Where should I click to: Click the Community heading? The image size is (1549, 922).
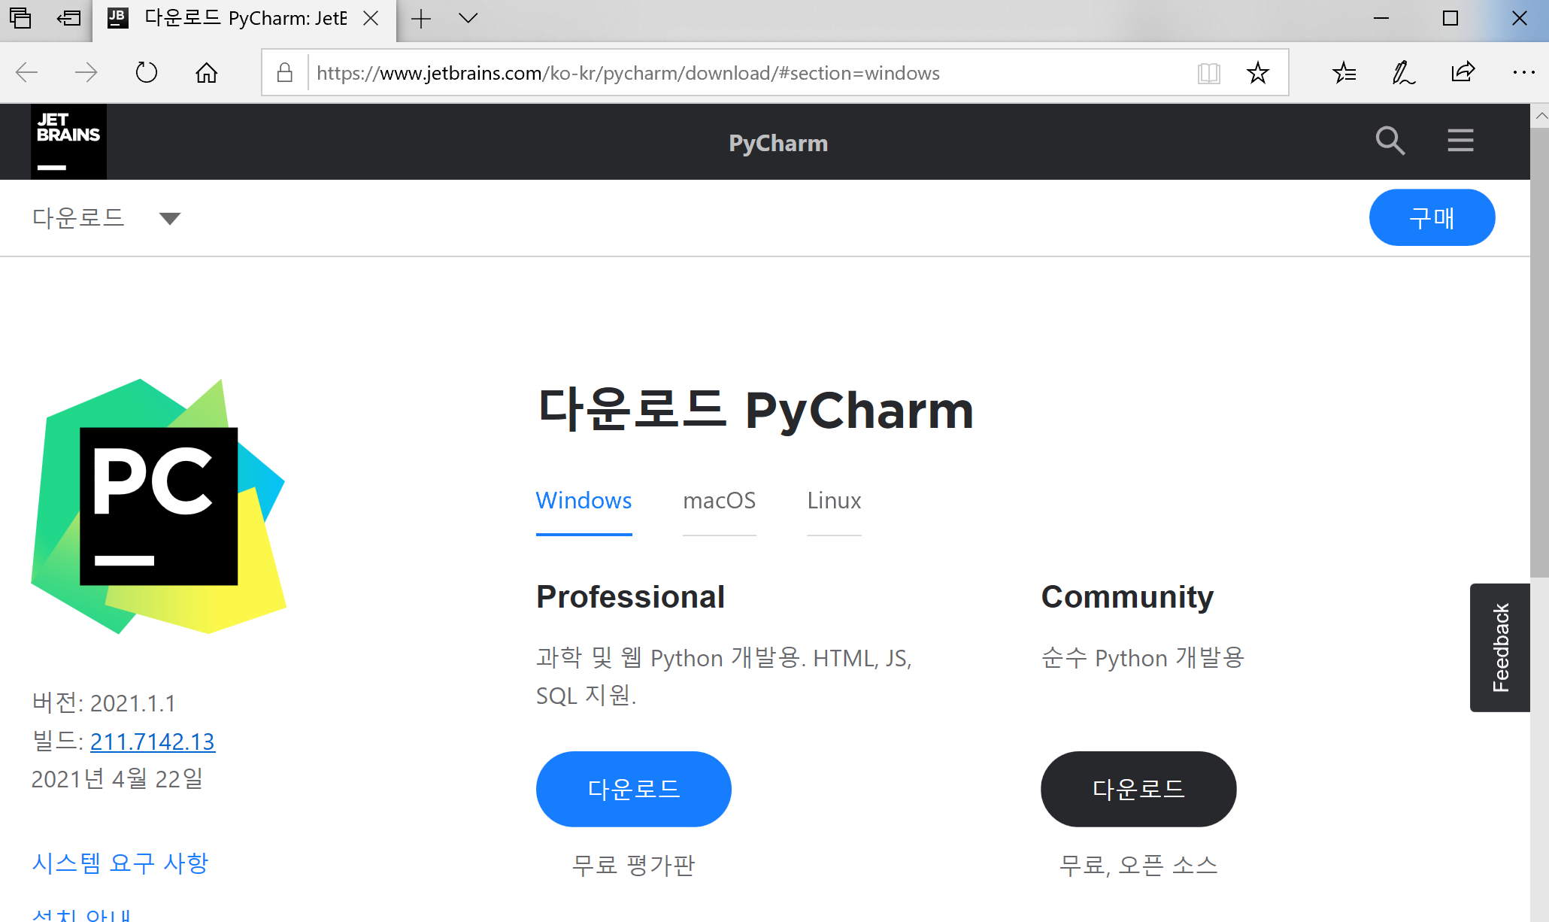[x=1127, y=597]
